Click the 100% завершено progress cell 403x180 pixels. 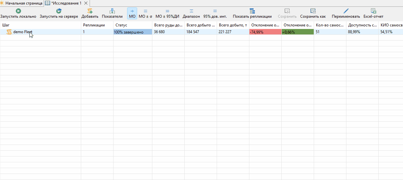pyautogui.click(x=133, y=32)
